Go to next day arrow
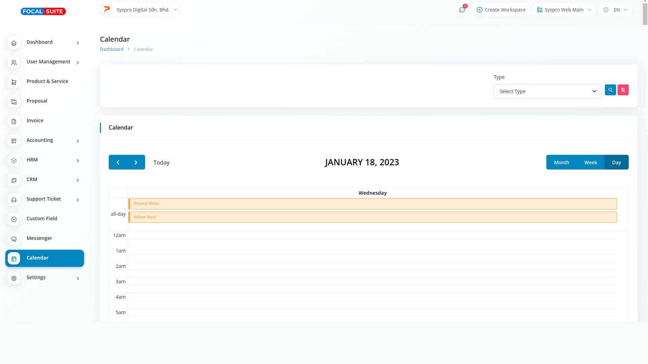This screenshot has width=648, height=364. 136,162
